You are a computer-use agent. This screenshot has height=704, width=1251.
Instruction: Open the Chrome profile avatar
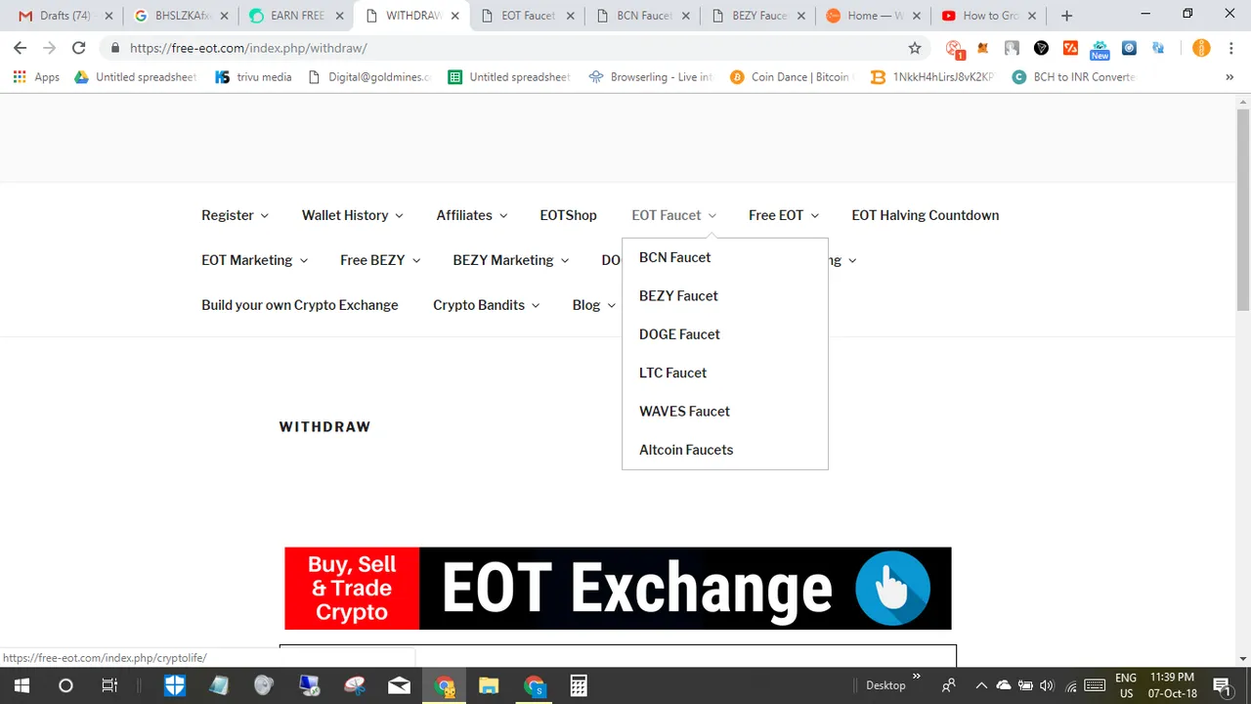click(x=1201, y=48)
